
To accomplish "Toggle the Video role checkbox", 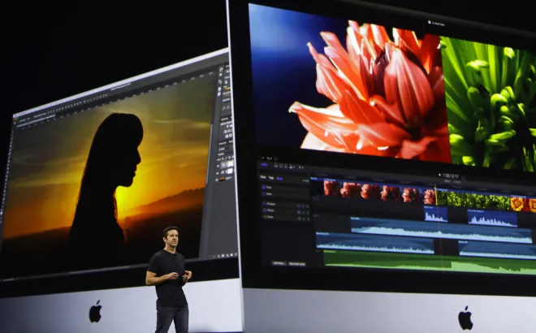I will pos(263,194).
